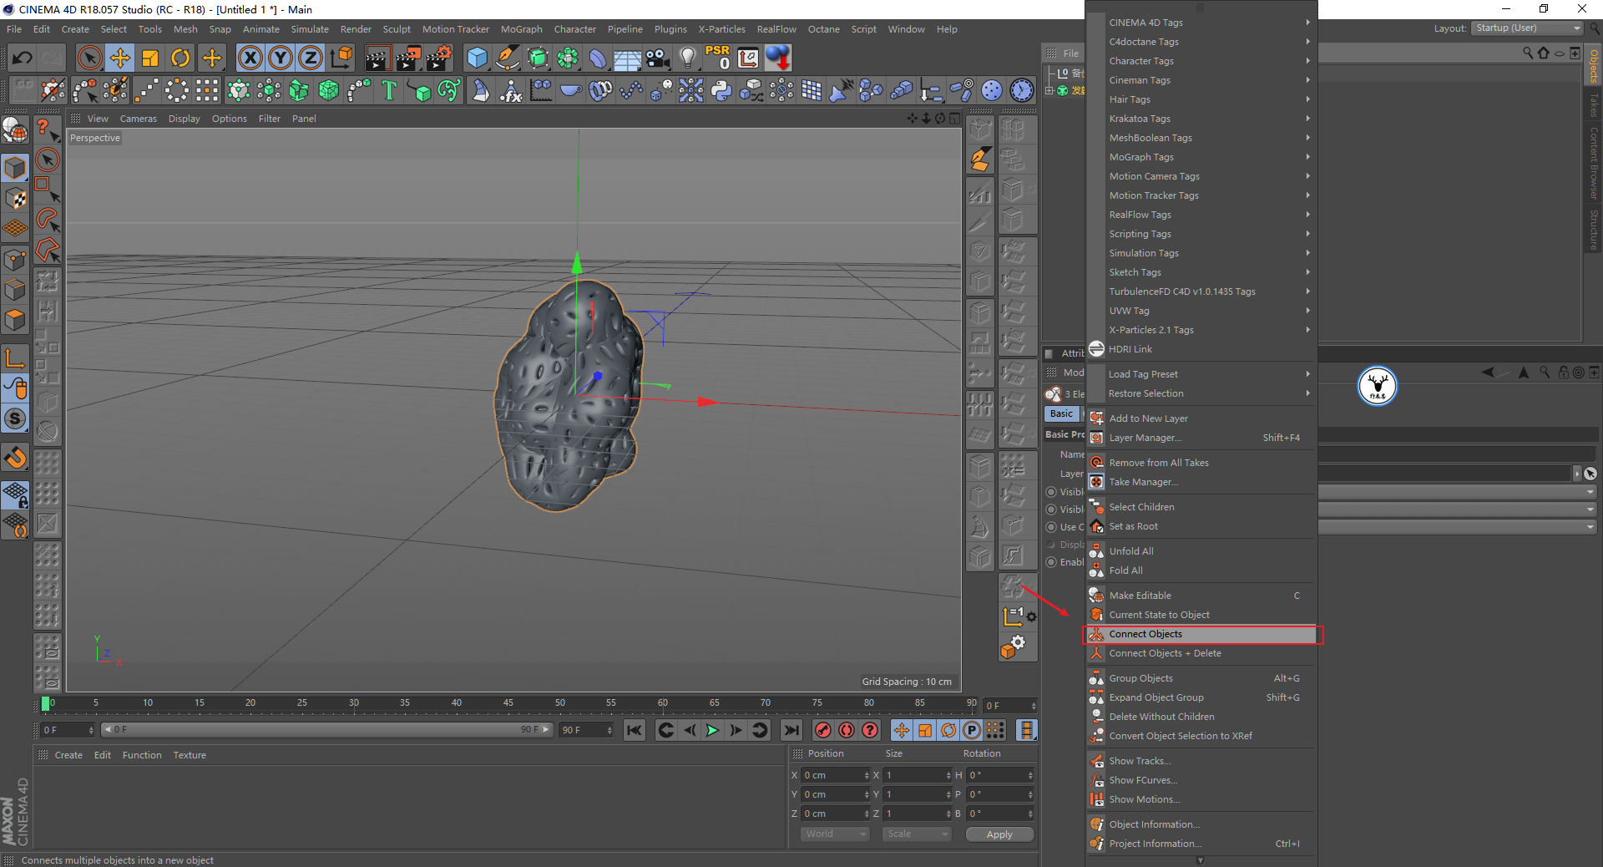Image resolution: width=1603 pixels, height=867 pixels.
Task: Click the PSR reset icon
Action: click(717, 58)
